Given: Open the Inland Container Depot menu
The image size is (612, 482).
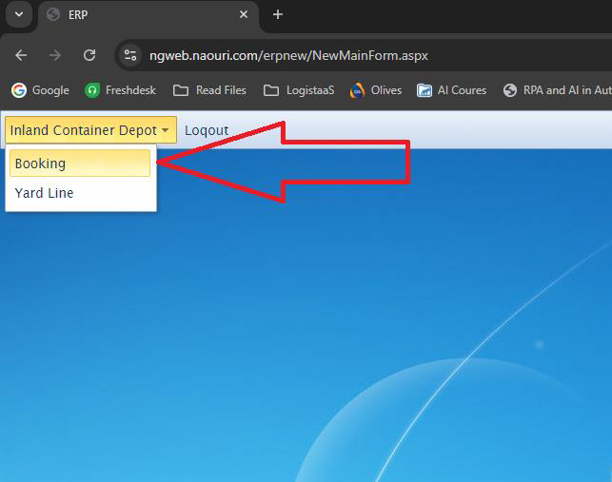Looking at the screenshot, I should point(90,130).
